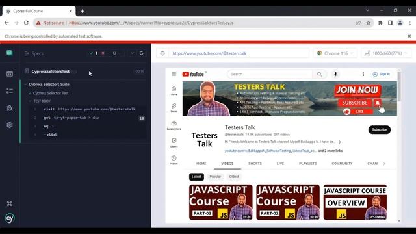The width and height of the screenshot is (416, 234).
Task: Open Chrome 116 browser dropdown
Action: click(335, 53)
